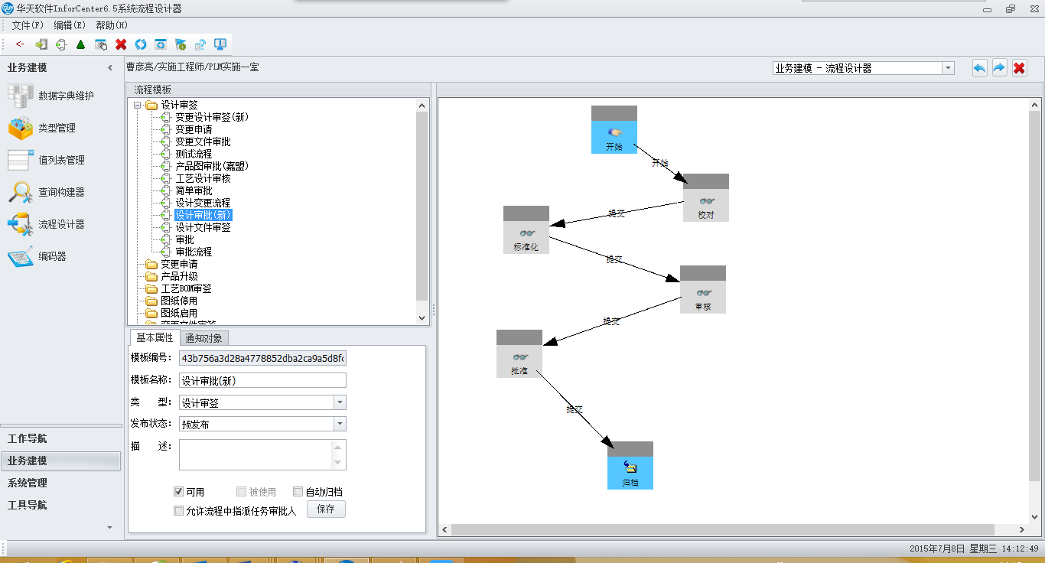This screenshot has height=563, width=1045.
Task: Click the blue monitor icon in toolbar
Action: pyautogui.click(x=220, y=44)
